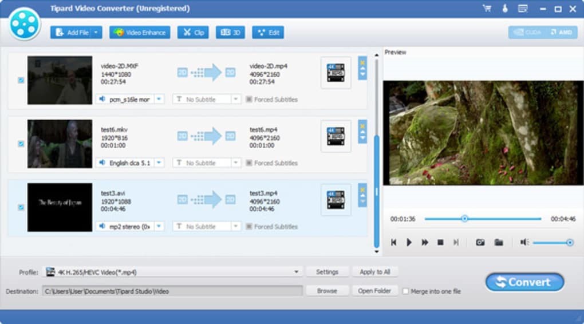Remove test3.avi with yellow X icon

coord(362,189)
